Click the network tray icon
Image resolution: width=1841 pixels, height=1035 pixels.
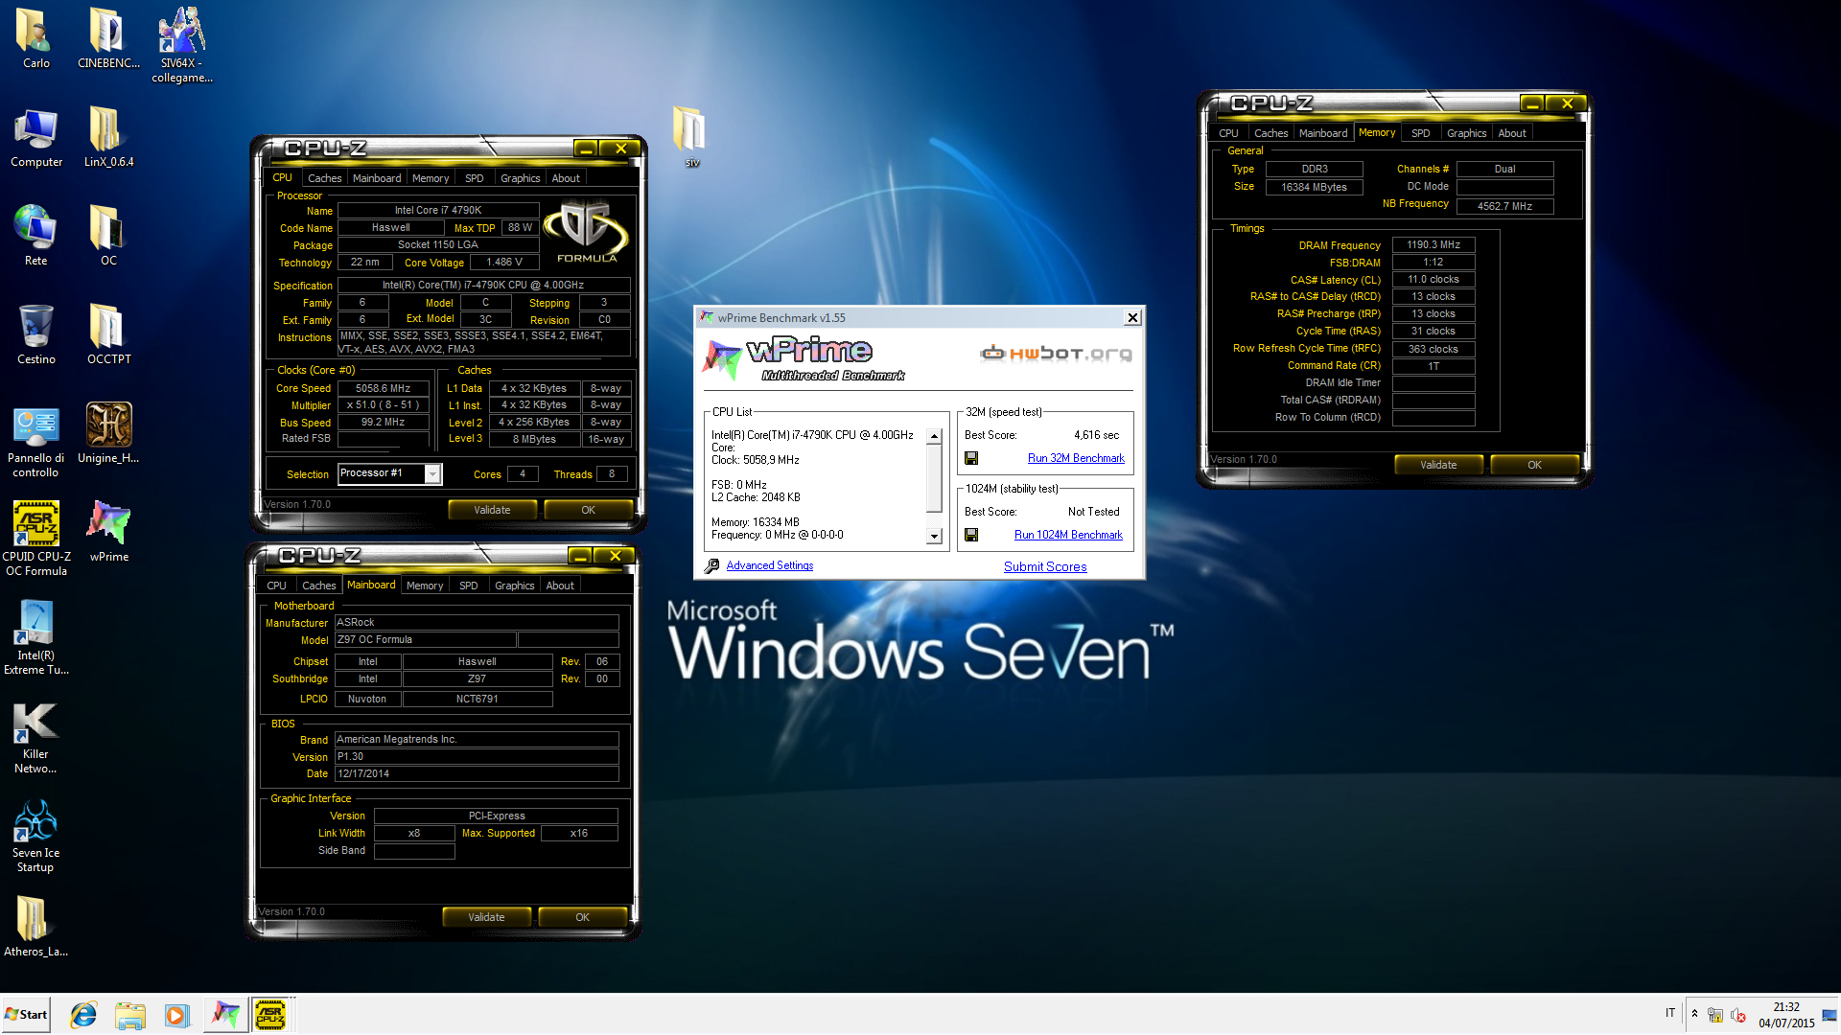click(1715, 1015)
